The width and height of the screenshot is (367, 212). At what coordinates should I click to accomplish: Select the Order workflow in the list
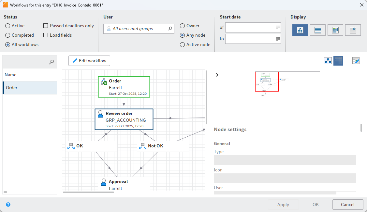pyautogui.click(x=30, y=88)
